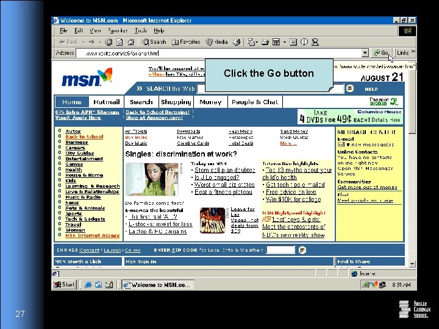
Task: Click the new message(s) envelope icon
Action: [341, 144]
